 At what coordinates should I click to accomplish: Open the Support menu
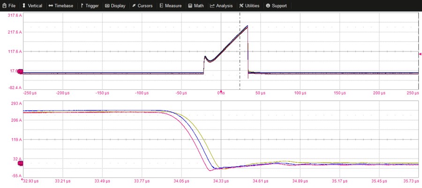(276, 6)
